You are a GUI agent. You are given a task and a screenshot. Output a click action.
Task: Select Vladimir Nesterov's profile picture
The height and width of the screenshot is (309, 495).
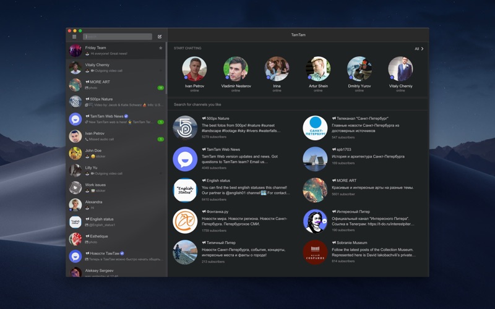[x=236, y=69]
